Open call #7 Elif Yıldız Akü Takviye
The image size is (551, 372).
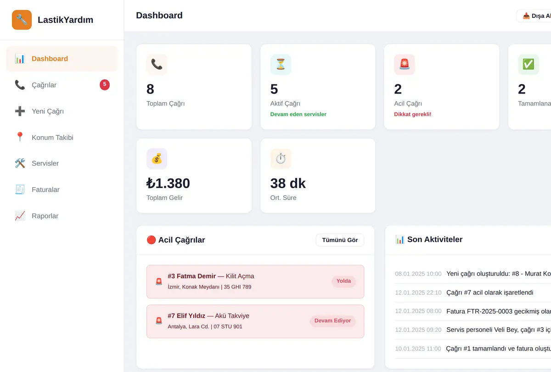tap(255, 321)
